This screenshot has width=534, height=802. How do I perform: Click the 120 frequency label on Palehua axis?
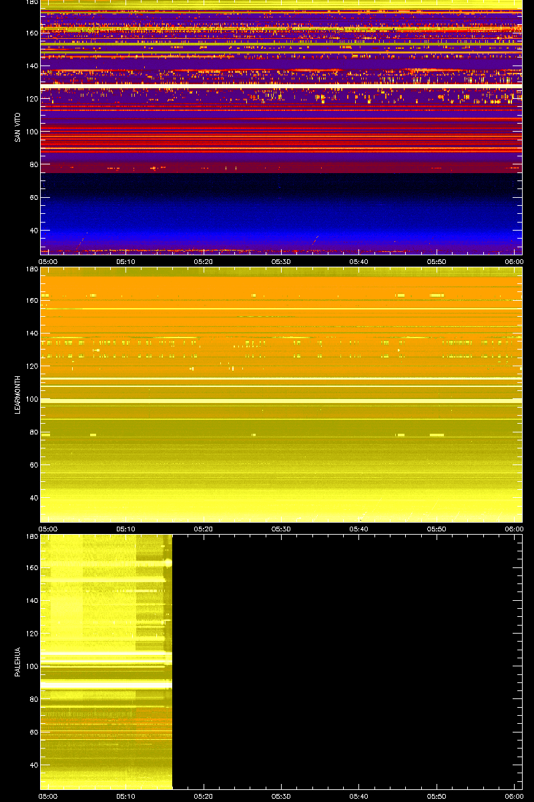31,634
